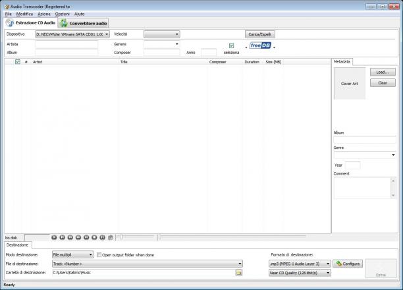The width and height of the screenshot is (403, 290).
Task: Enable Open output folder when done
Action: [99, 255]
